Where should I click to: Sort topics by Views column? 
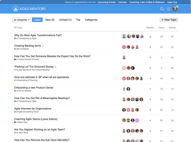point(161,28)
